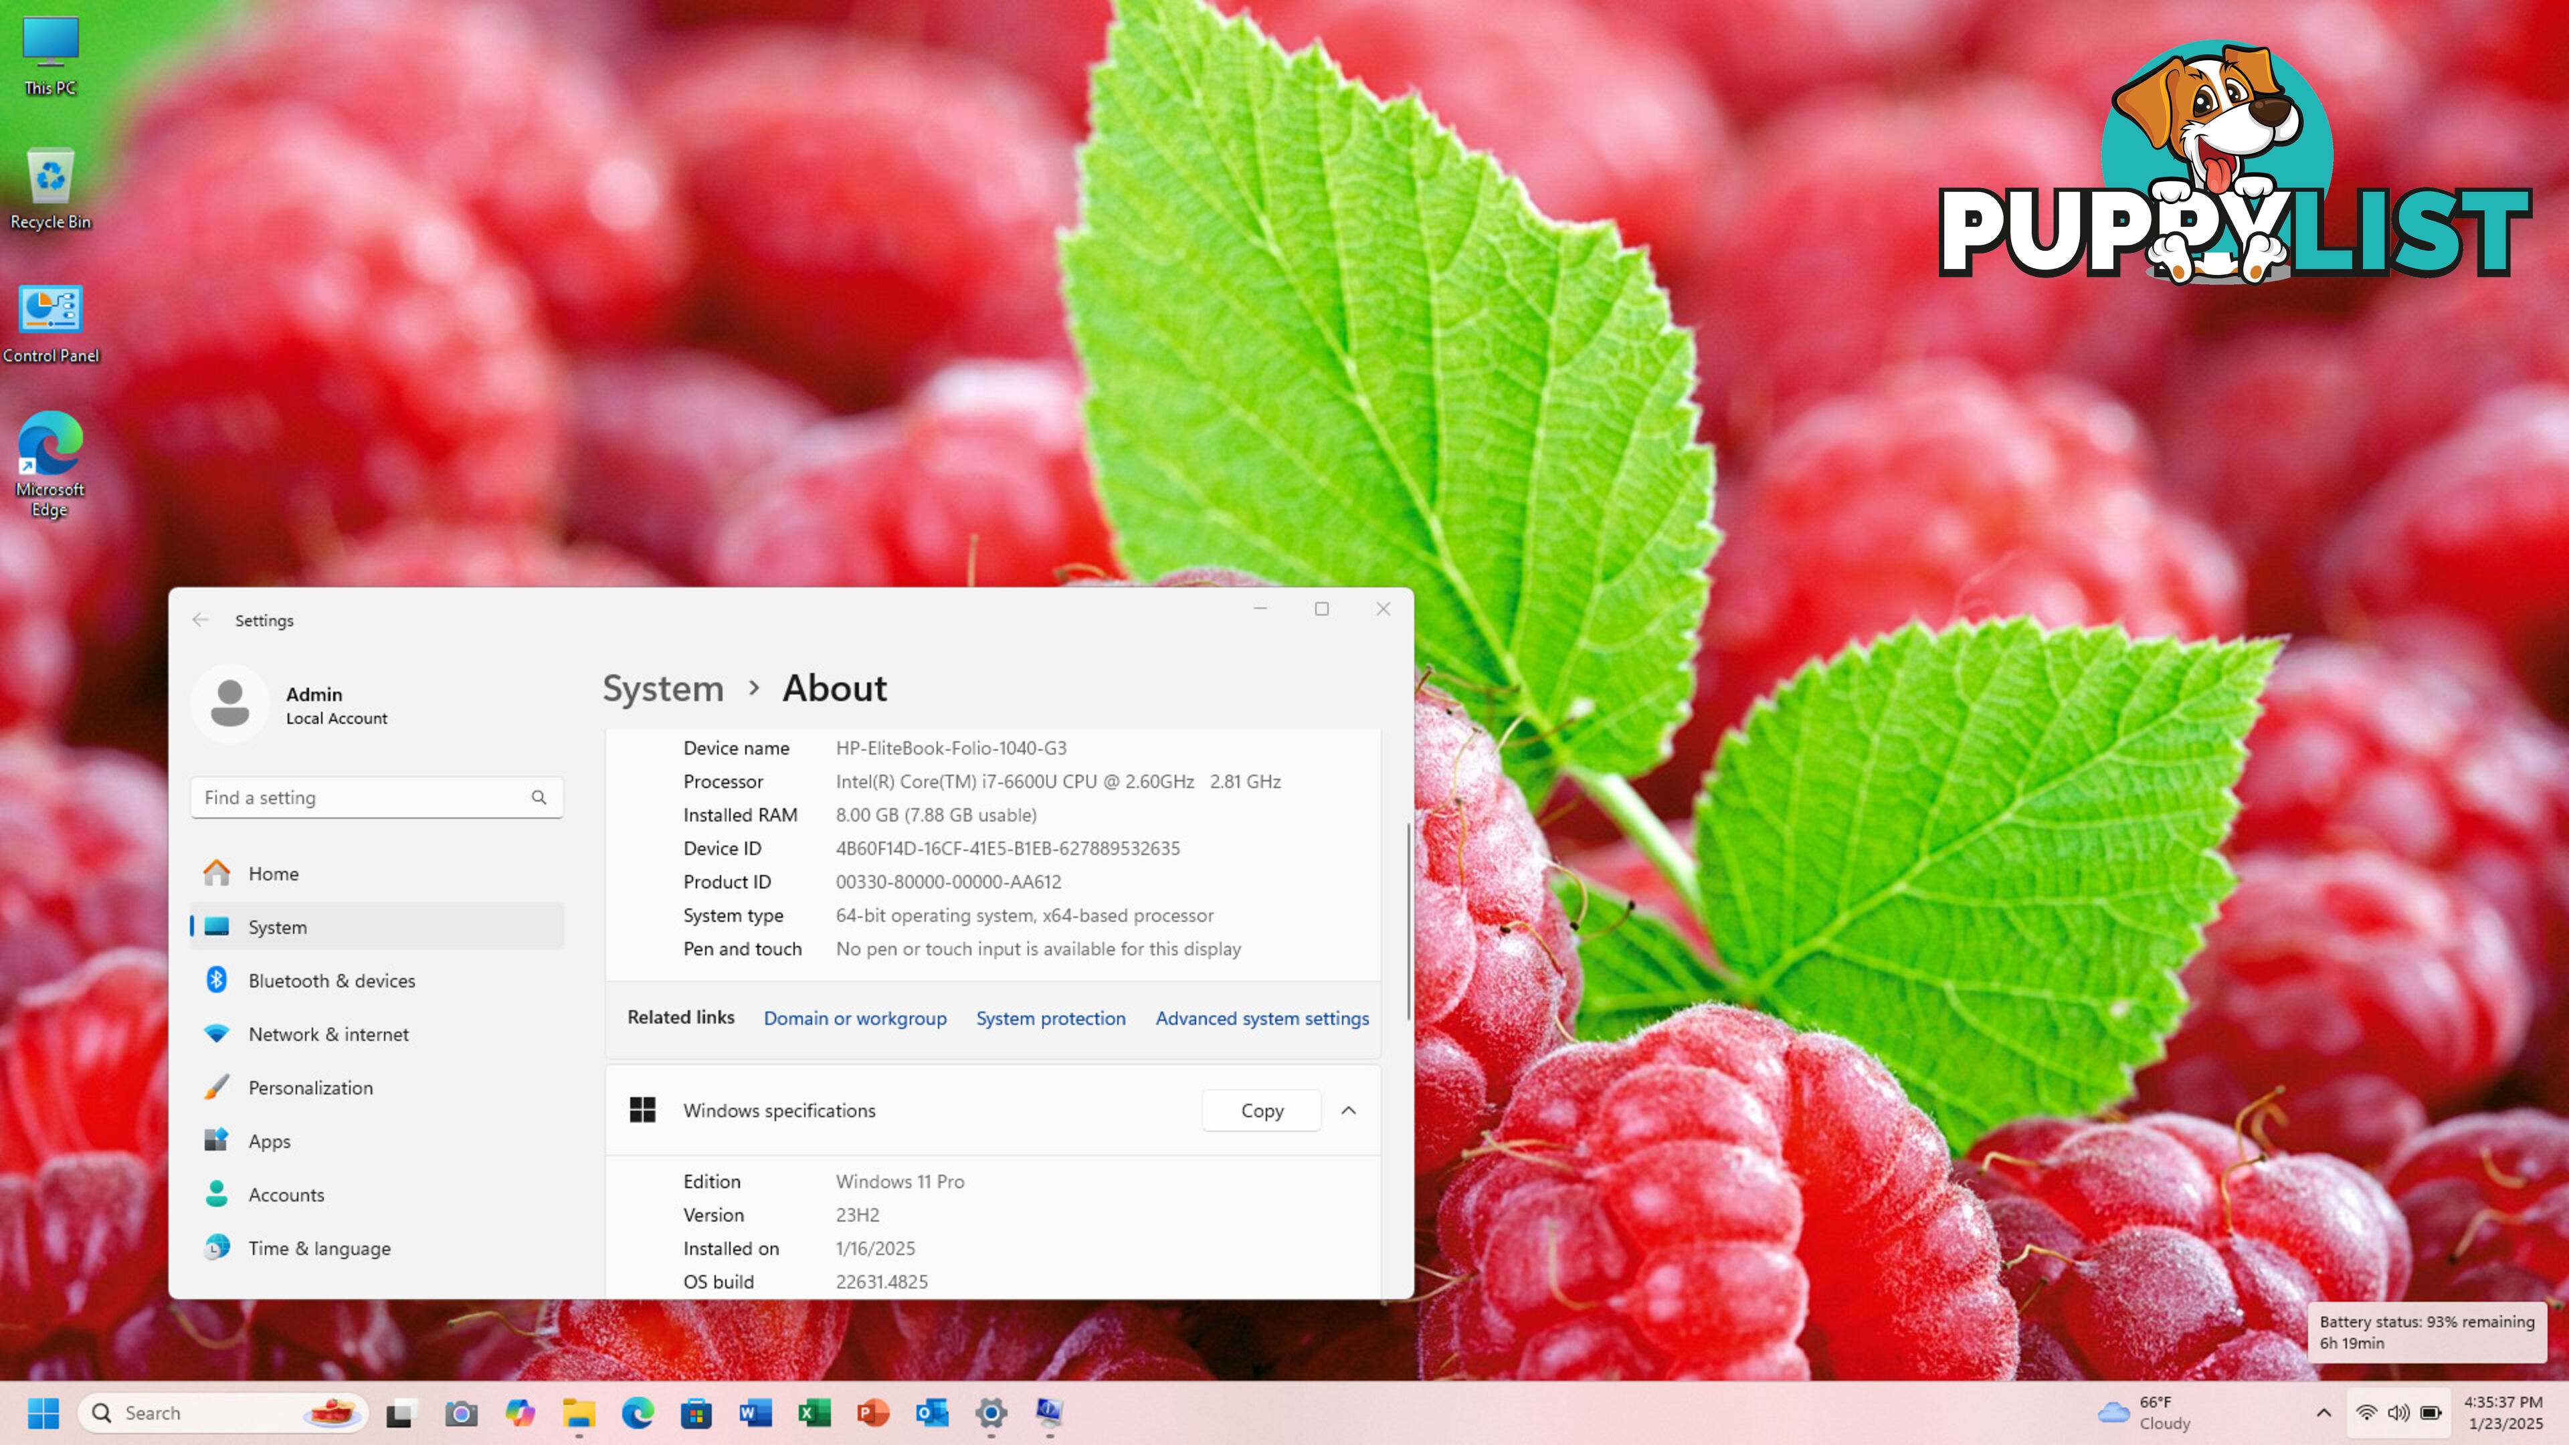Screen dimensions: 2569x1445
Task: Click the back arrow in Settings
Action: [201, 619]
